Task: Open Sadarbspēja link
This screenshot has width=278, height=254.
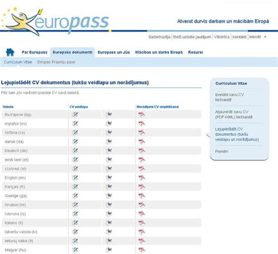Action: point(159,37)
